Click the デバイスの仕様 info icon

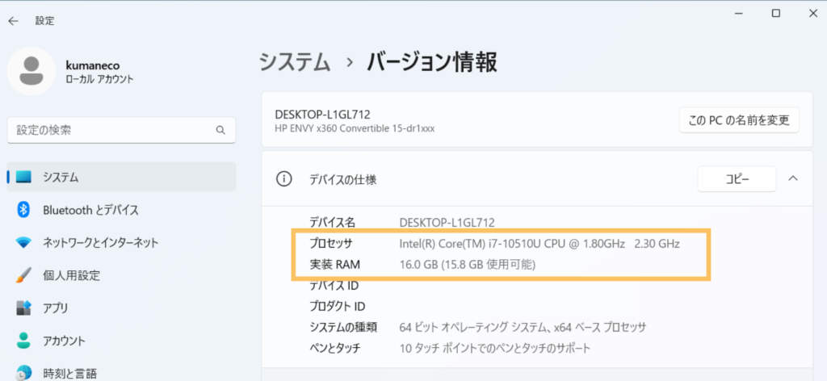(x=283, y=179)
